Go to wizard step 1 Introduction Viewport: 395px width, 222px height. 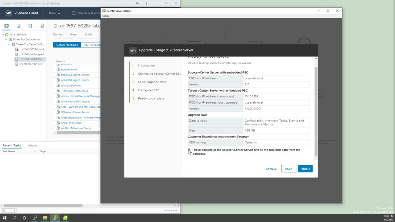point(146,65)
